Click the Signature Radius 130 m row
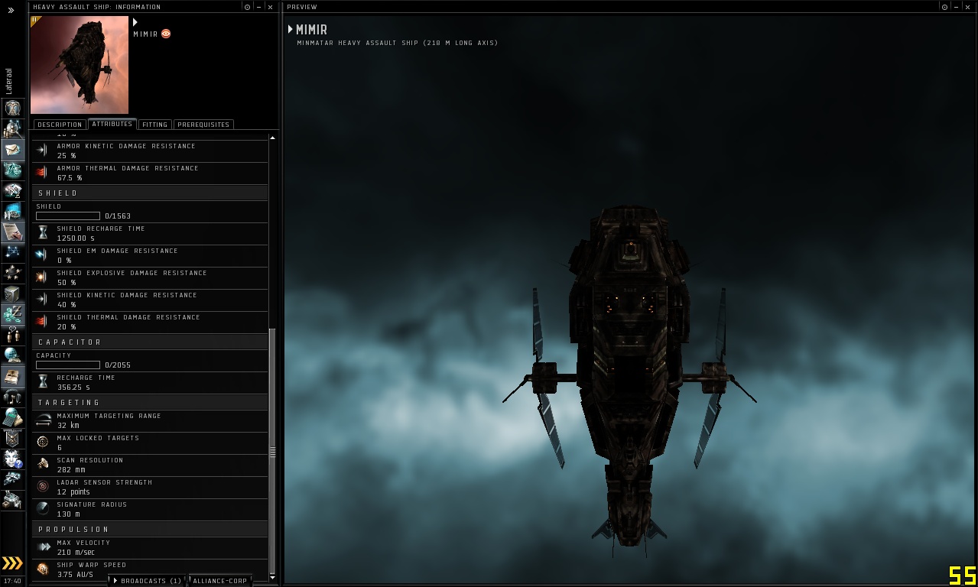Viewport: 978px width, 587px height. [150, 509]
